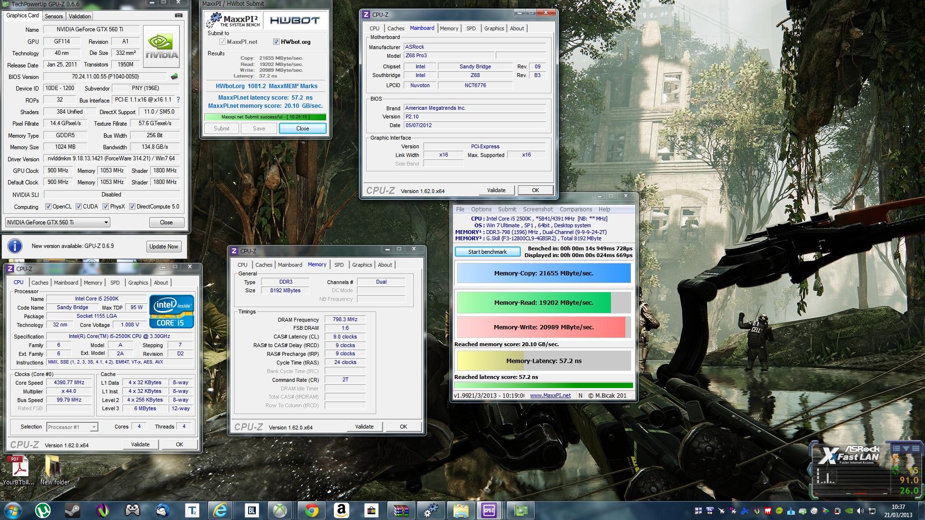Click the Xbox icon in the taskbar
Screen dimensions: 925x520
point(280,510)
